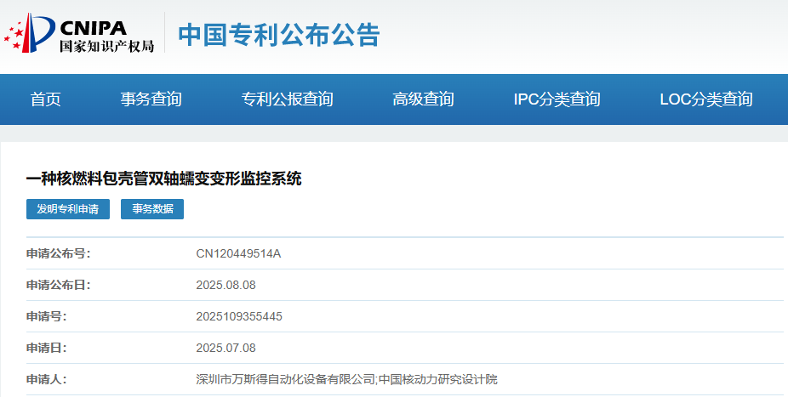This screenshot has height=397, width=788.
Task: Click the application date 2025.07.08
Action: tap(226, 348)
